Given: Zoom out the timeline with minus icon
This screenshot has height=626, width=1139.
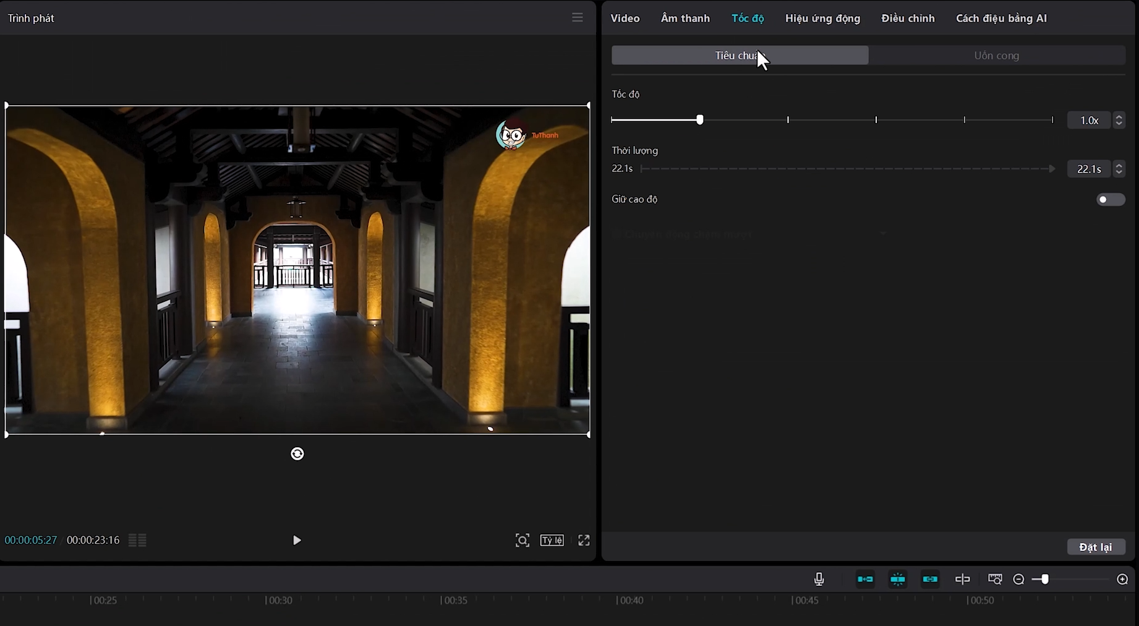Looking at the screenshot, I should click(1018, 580).
